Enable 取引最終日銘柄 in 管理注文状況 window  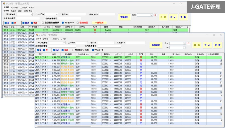(43, 23)
